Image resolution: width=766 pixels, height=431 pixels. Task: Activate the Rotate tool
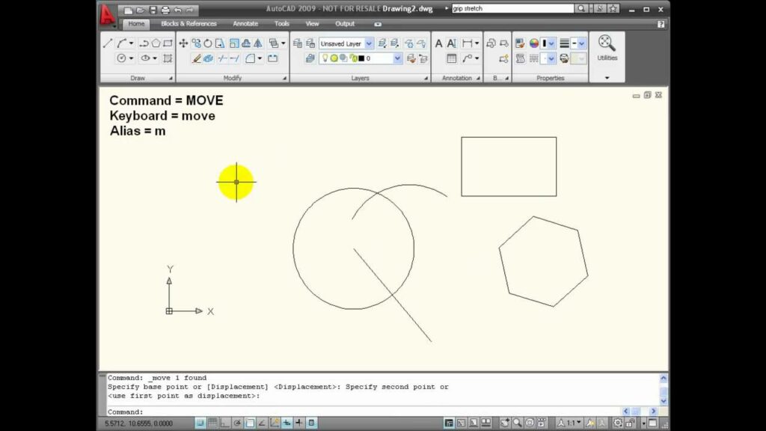(208, 43)
